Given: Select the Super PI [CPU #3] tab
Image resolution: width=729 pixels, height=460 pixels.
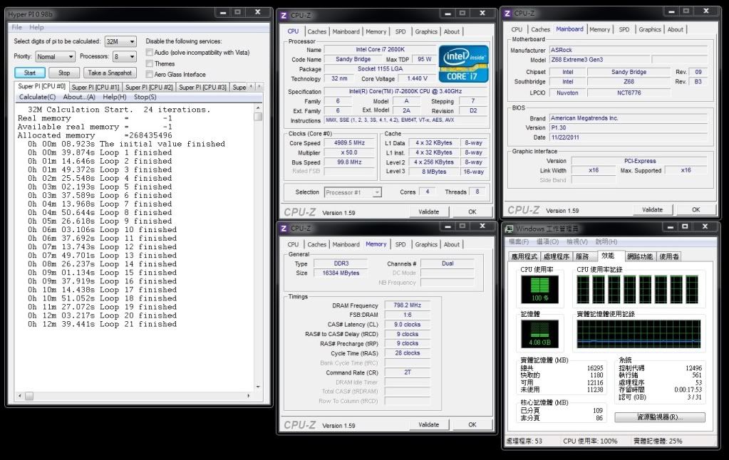Looking at the screenshot, I should click(202, 87).
